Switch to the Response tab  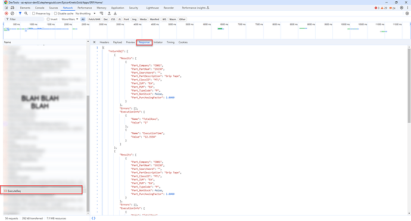(144, 42)
